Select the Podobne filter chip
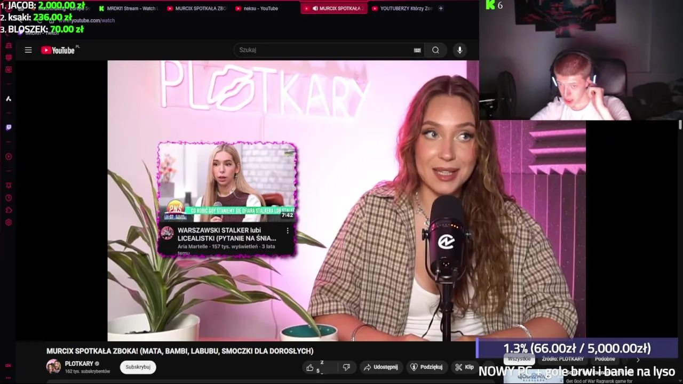Image resolution: width=683 pixels, height=384 pixels. (605, 359)
